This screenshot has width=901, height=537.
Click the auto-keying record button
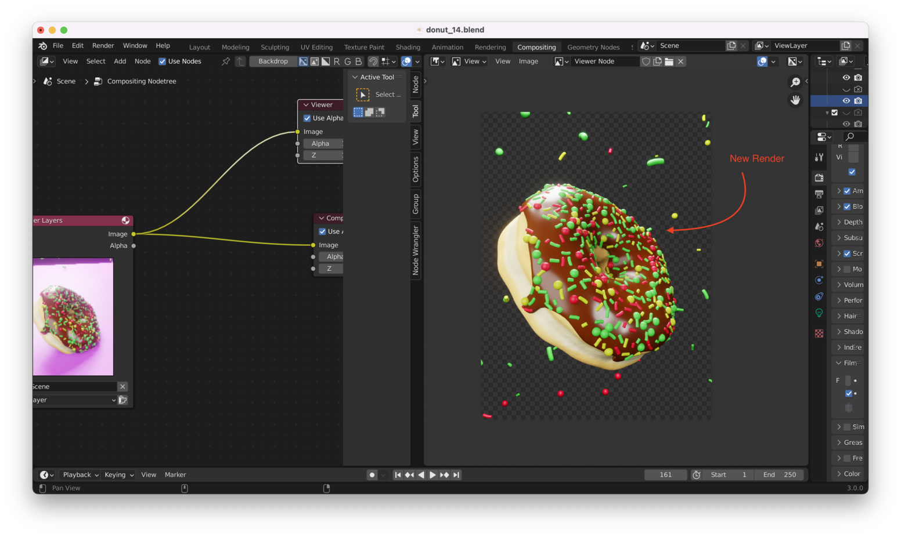372,475
